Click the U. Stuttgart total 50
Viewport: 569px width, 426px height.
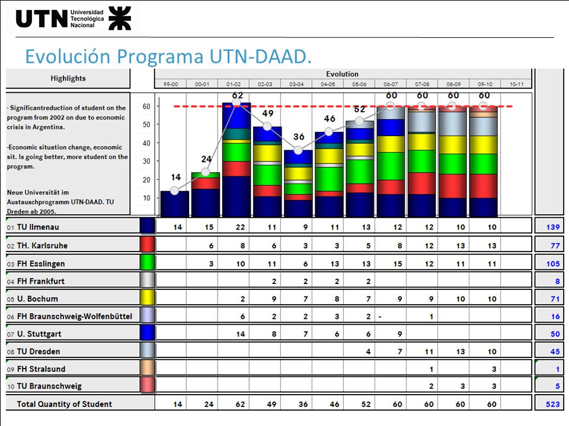(x=555, y=334)
